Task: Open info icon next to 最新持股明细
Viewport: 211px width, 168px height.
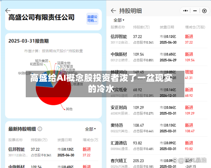Action: (40, 129)
